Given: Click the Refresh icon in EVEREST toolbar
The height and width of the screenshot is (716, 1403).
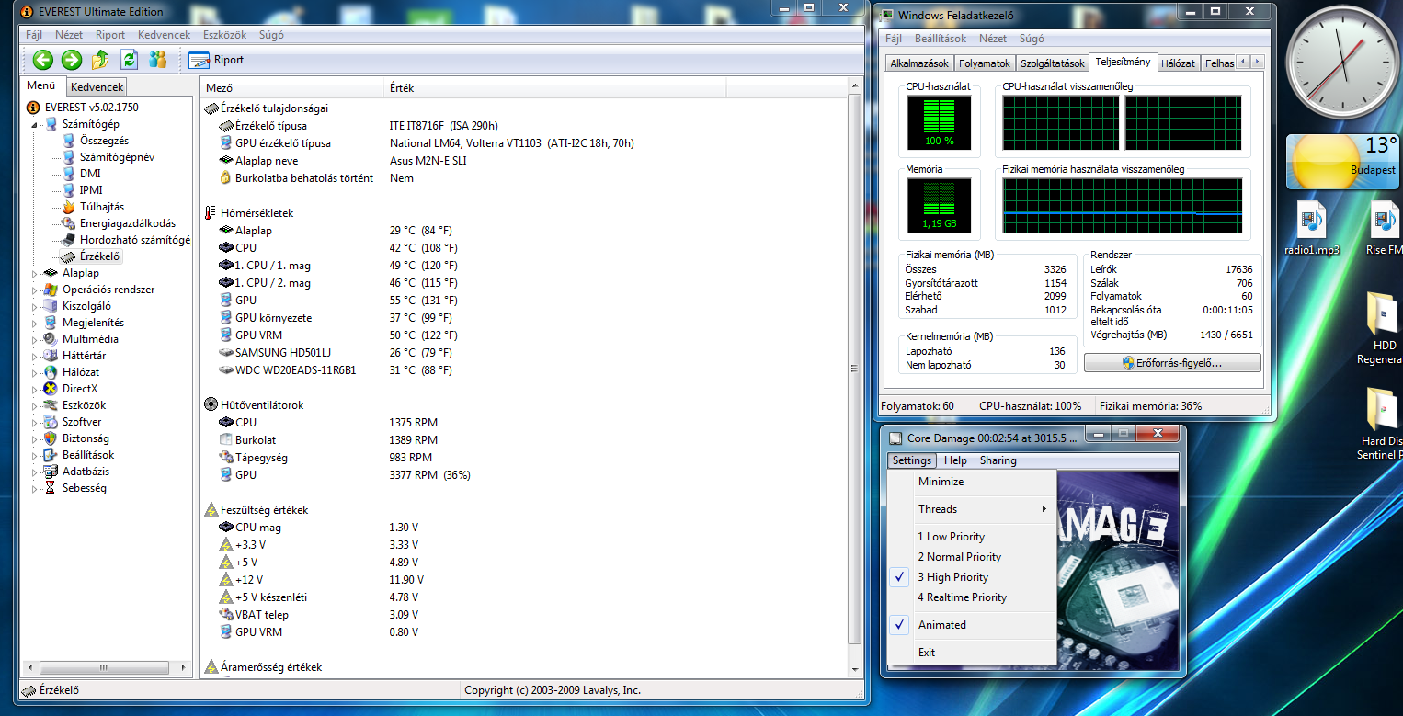Looking at the screenshot, I should coord(130,60).
